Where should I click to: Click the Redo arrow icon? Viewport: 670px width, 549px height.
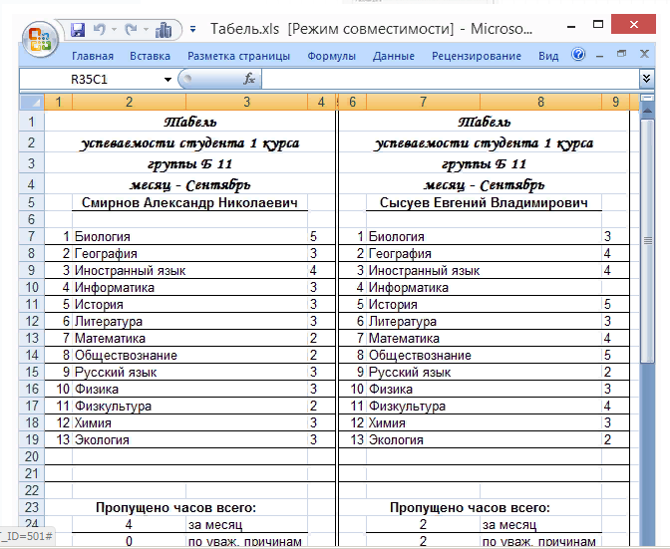click(x=132, y=30)
